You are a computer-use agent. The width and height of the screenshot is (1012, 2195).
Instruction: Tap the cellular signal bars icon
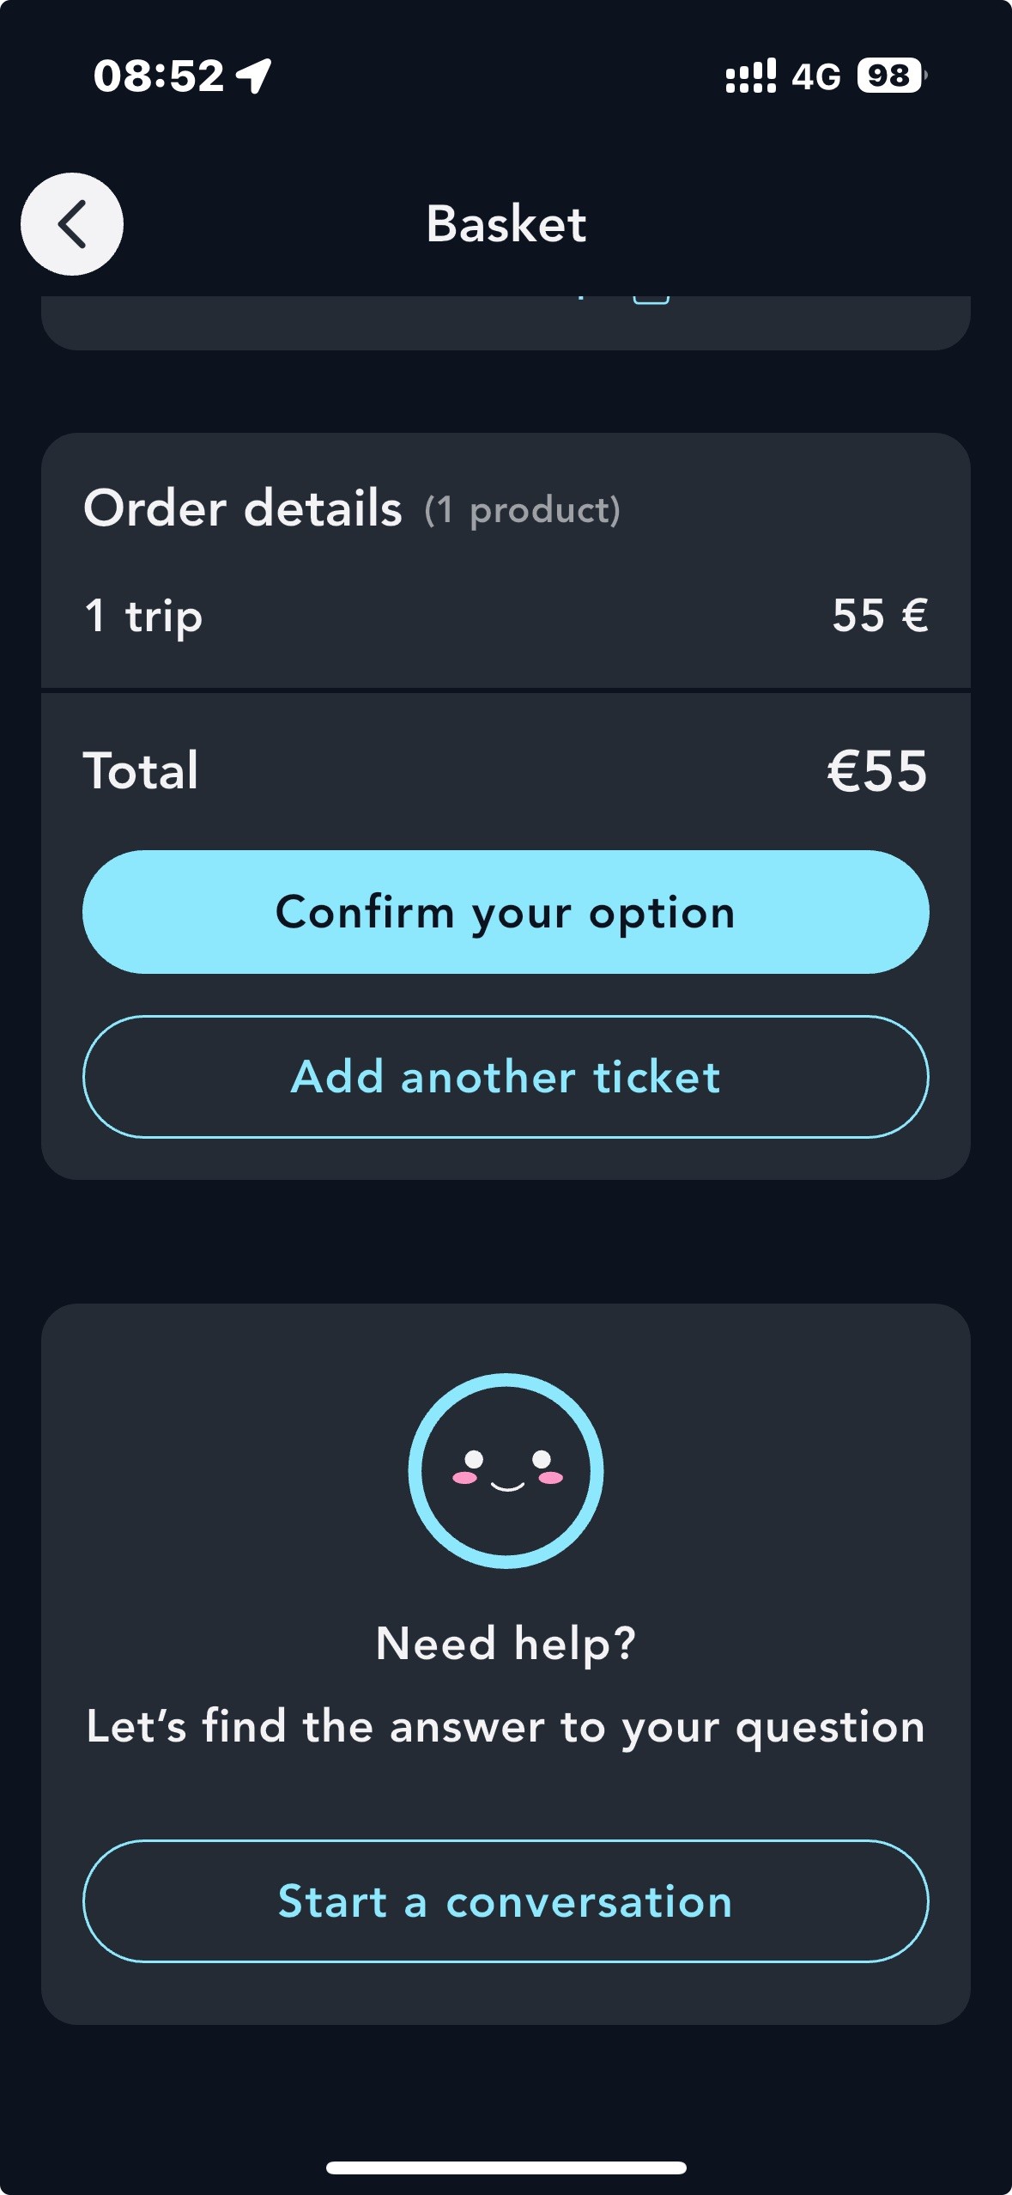tap(750, 76)
